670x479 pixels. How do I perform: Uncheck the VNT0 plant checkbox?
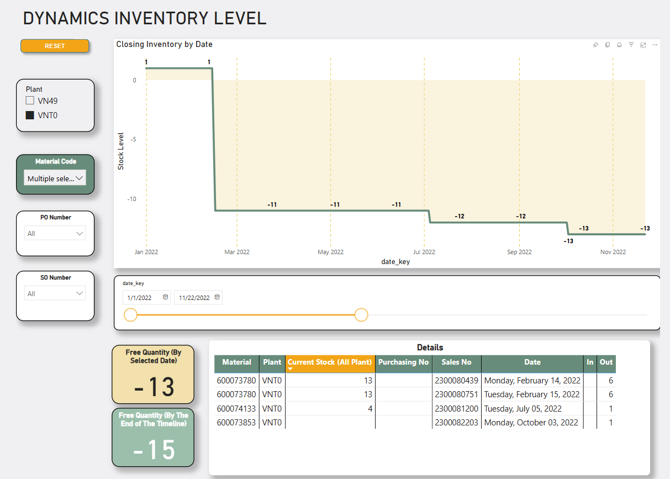click(x=30, y=115)
